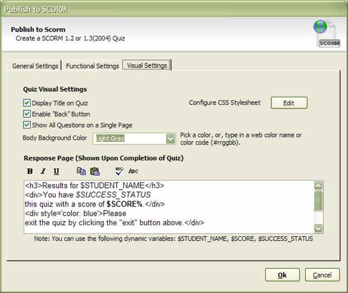Click the SCORM globe document icon

tap(327, 33)
